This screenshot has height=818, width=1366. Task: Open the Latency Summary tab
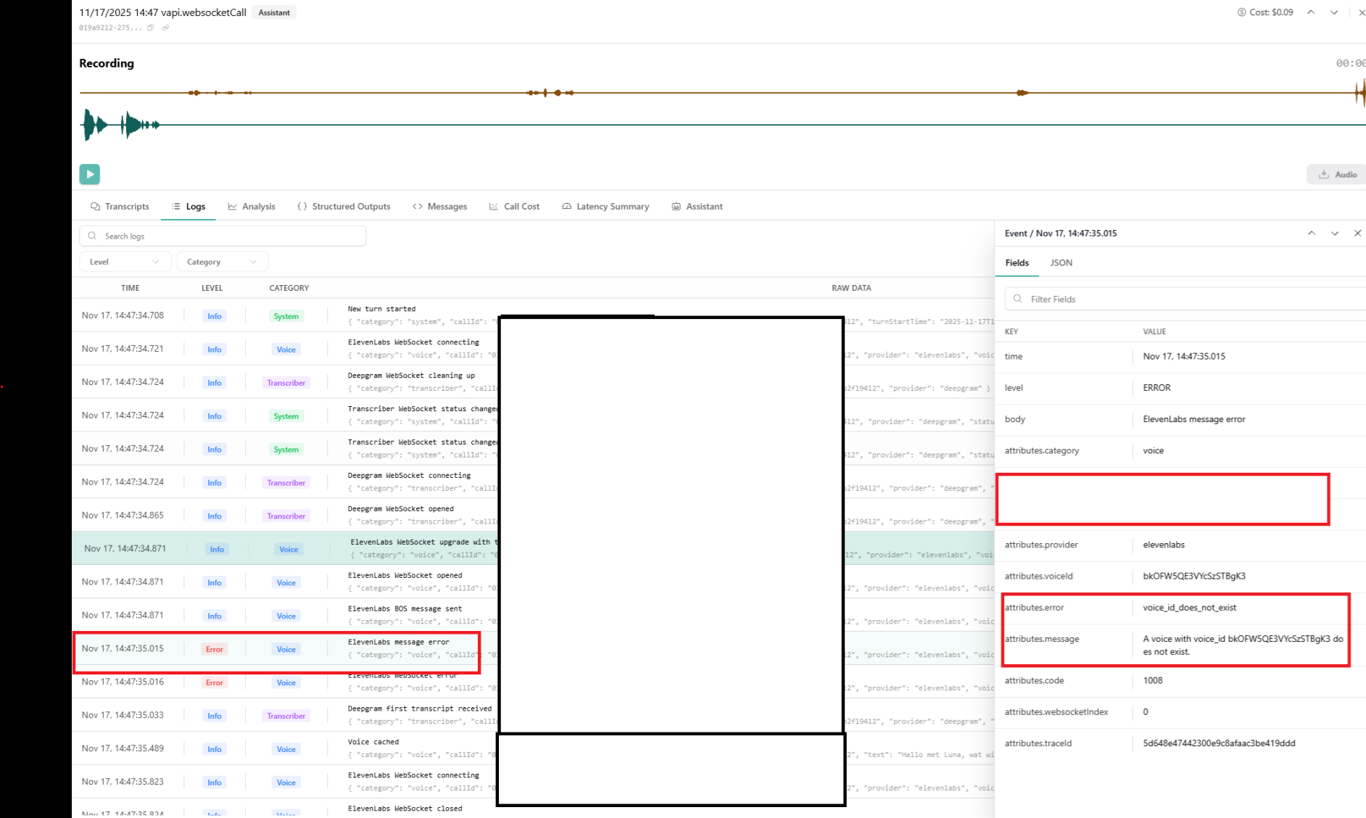[606, 207]
